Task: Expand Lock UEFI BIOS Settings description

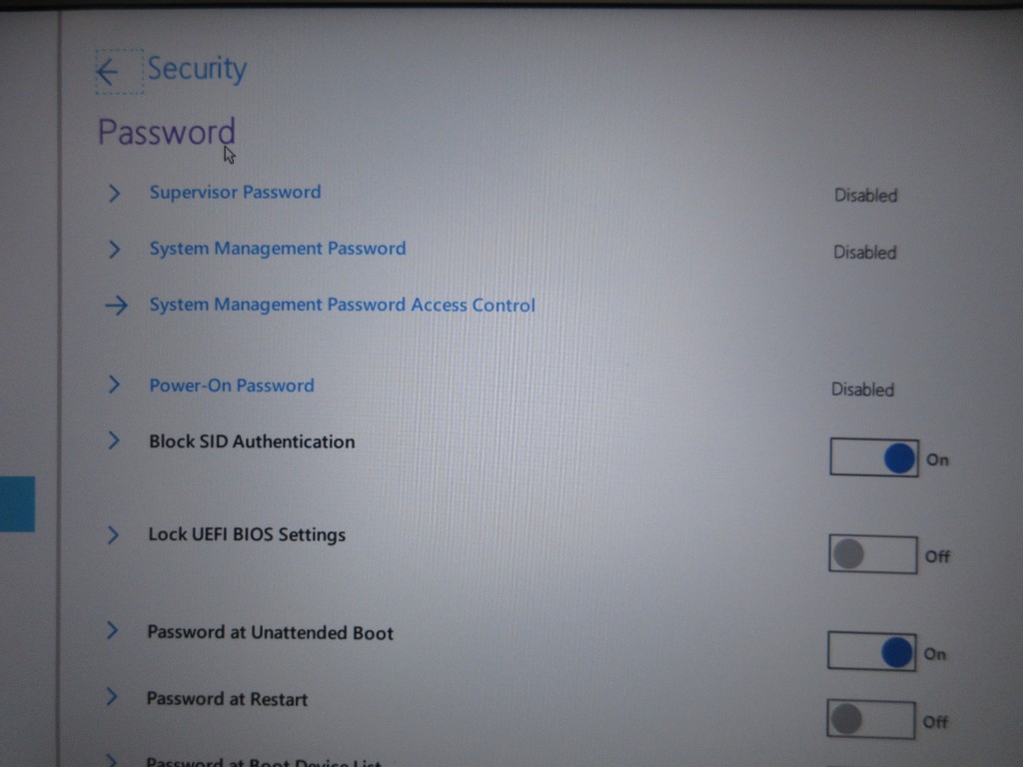Action: pos(113,535)
